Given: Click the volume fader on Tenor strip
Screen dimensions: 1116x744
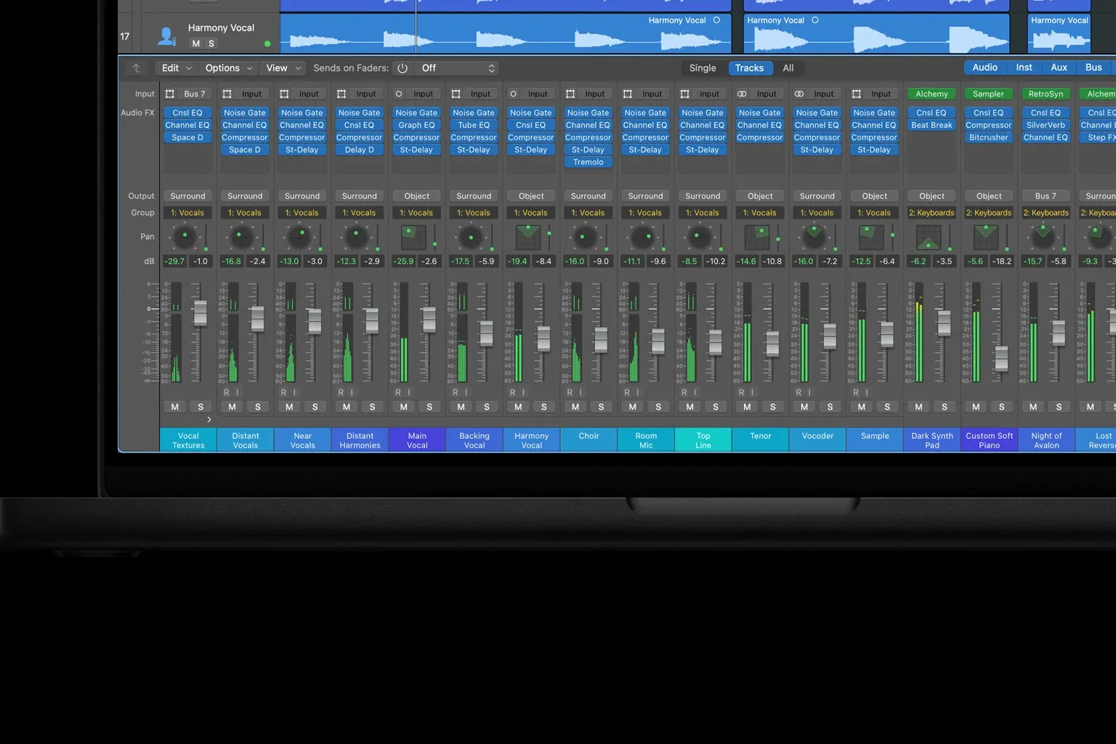Looking at the screenshot, I should coord(772,344).
